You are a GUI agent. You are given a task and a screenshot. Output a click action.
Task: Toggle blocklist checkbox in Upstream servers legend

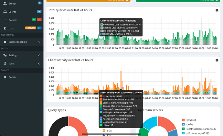(183, 120)
